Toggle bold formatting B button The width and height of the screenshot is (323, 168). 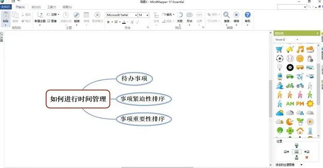point(108,22)
